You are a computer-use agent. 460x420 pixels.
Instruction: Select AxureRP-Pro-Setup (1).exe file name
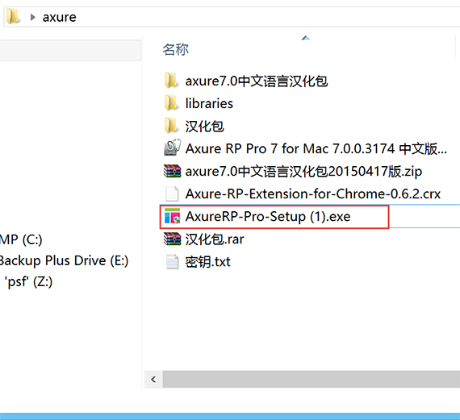click(268, 217)
